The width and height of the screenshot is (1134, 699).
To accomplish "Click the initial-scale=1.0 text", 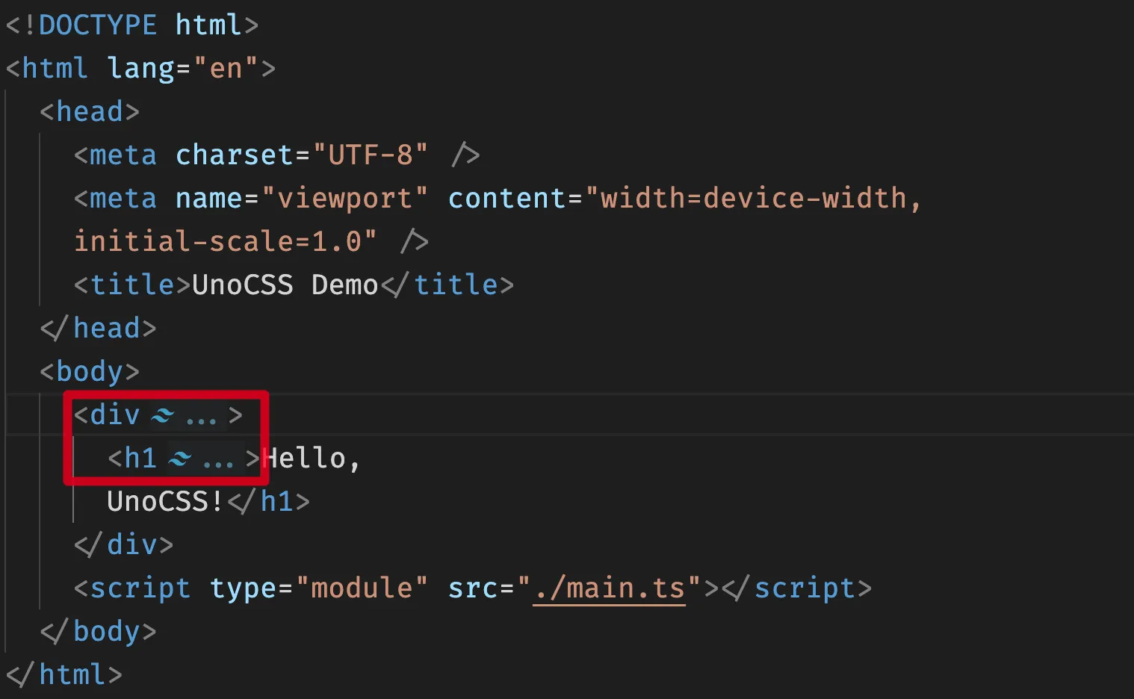I will tap(217, 242).
